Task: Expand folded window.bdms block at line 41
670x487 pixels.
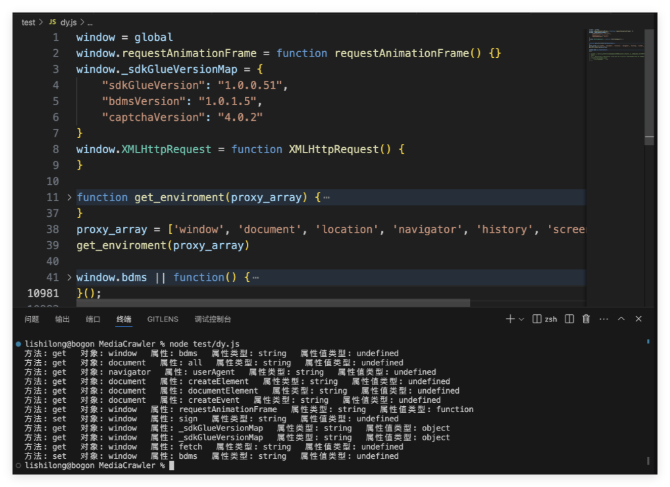Action: tap(69, 277)
